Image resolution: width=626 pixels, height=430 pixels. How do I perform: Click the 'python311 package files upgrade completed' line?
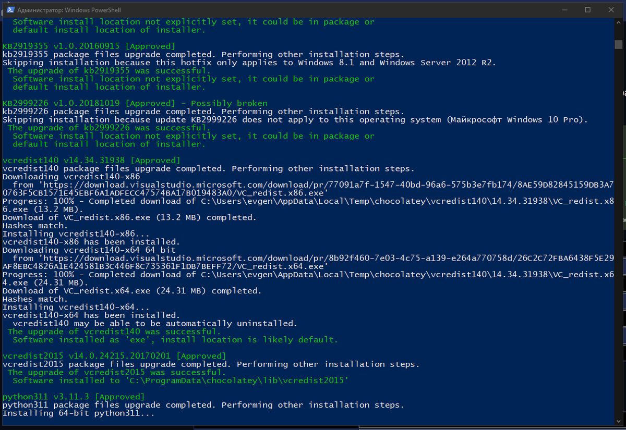(203, 405)
